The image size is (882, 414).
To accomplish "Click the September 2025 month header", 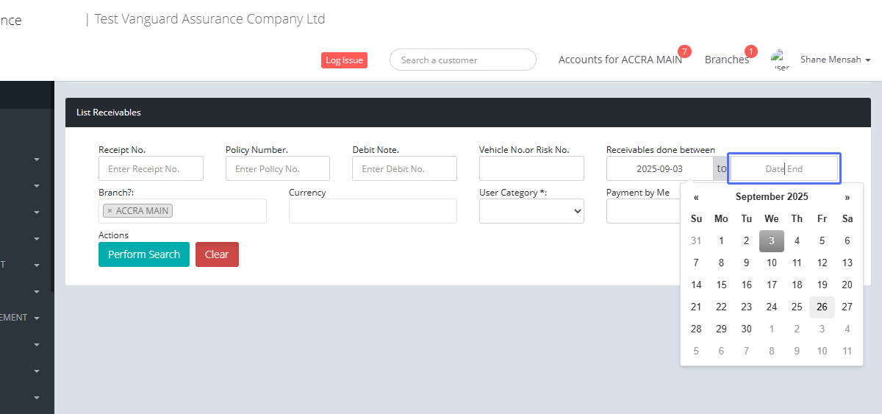I will tap(771, 197).
